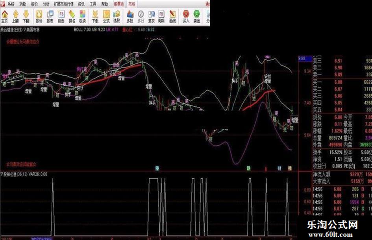
Task: Open the 帮助 menu
Action: click(x=105, y=4)
